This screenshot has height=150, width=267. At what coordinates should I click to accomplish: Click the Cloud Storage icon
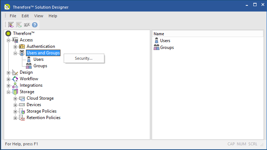[x=22, y=99]
